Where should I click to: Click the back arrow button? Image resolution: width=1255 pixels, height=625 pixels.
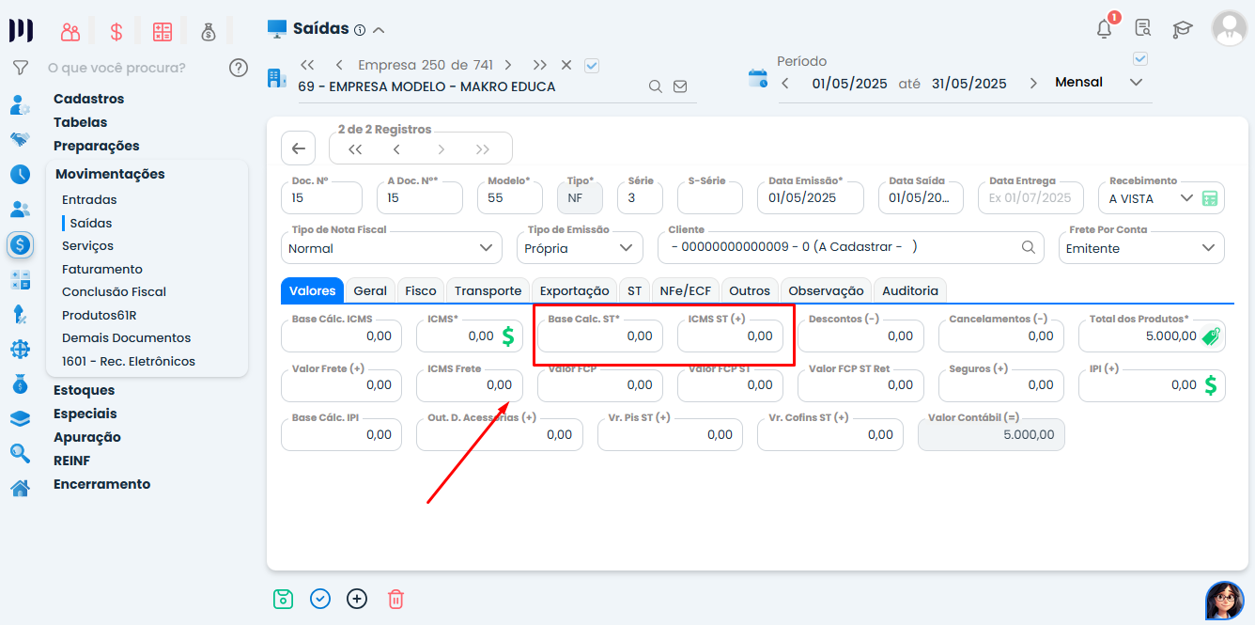click(298, 148)
